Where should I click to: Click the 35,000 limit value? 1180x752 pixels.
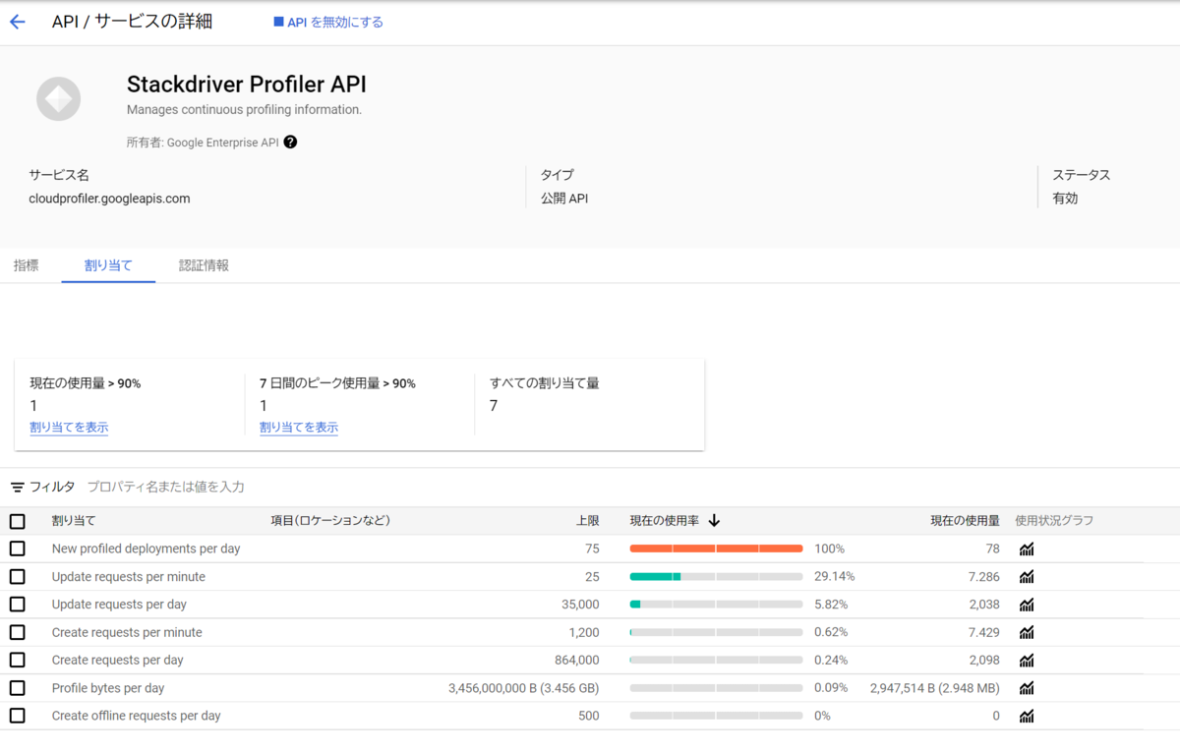581,605
